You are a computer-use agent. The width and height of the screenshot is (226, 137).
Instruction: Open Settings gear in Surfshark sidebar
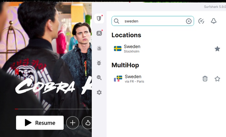click(99, 92)
